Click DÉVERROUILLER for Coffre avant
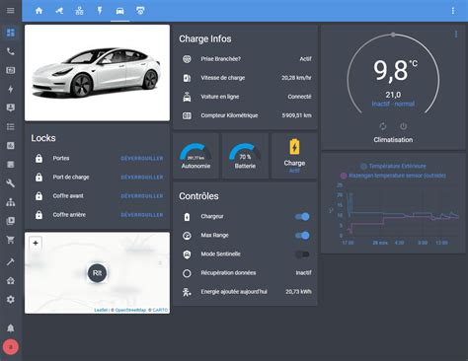Screen dimensions: 468x361 [x=142, y=196]
